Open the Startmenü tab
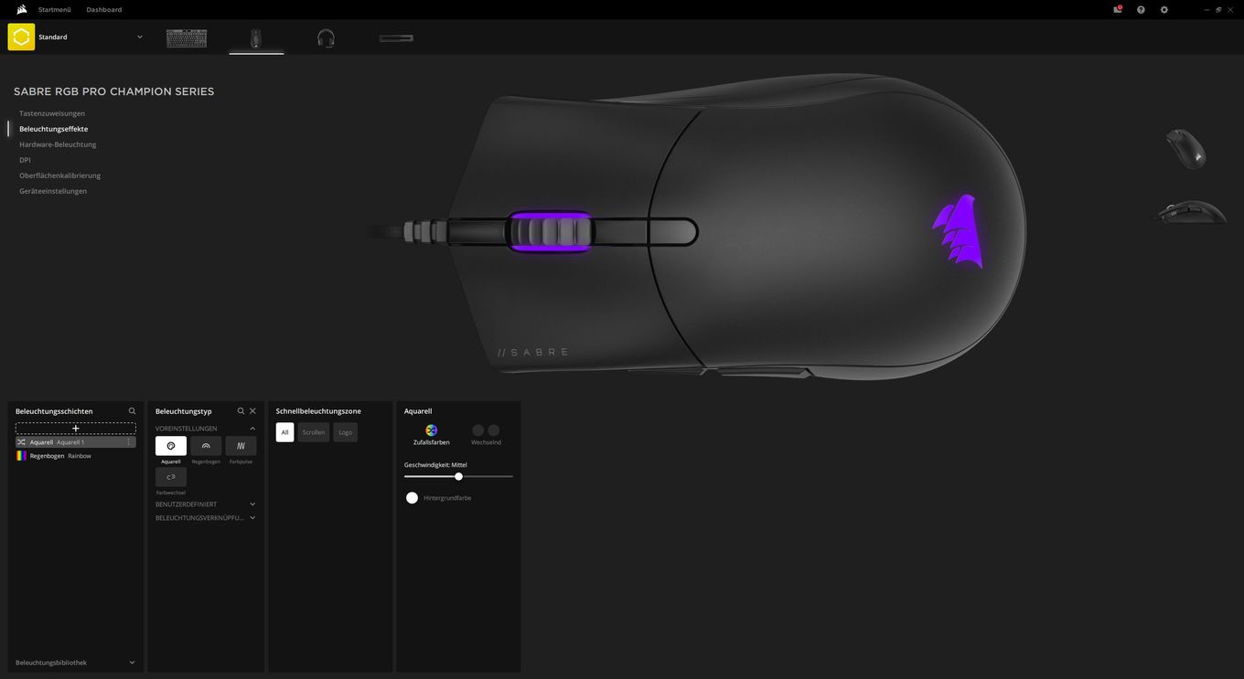Screen dimensions: 1244x679 (x=55, y=9)
